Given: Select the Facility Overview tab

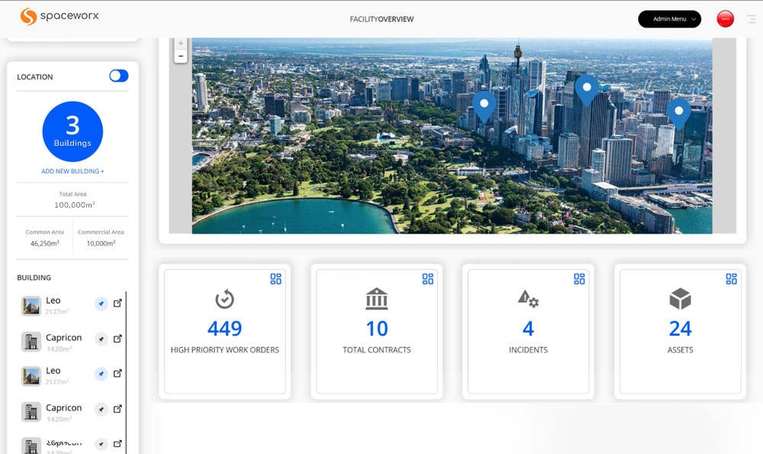Looking at the screenshot, I should (381, 18).
